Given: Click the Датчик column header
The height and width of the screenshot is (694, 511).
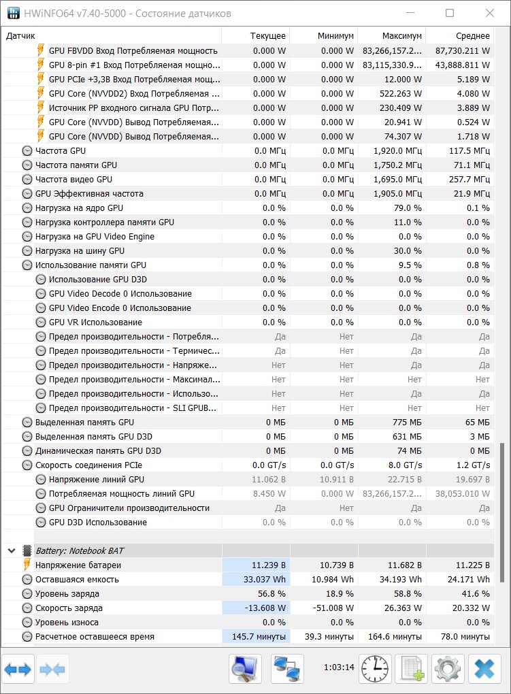Looking at the screenshot, I should tap(112, 36).
